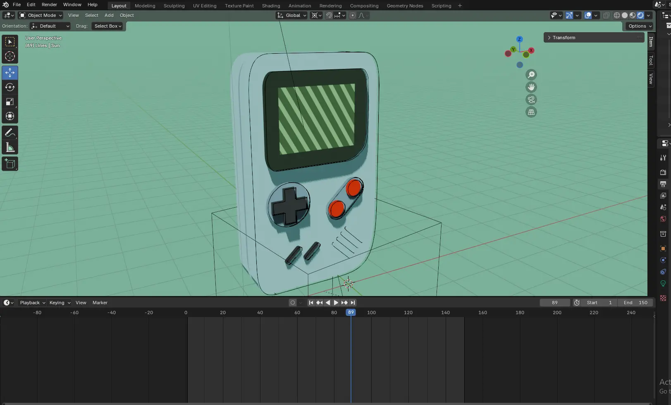
Task: Switch perspective/orthographic with grid icon
Action: (x=531, y=112)
